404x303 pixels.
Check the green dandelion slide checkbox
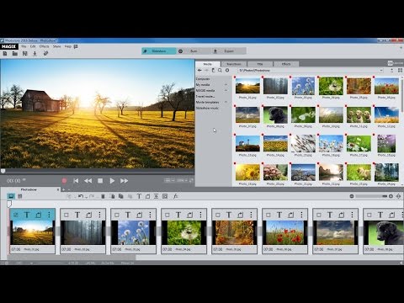coord(167,215)
